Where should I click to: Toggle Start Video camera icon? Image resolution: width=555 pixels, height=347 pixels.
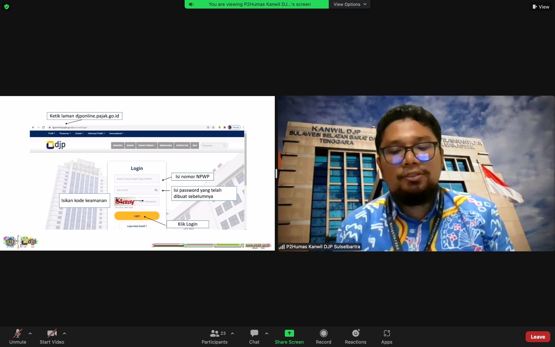(x=52, y=333)
